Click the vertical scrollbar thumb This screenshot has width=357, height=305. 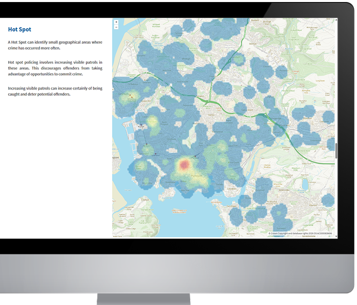(x=336, y=151)
